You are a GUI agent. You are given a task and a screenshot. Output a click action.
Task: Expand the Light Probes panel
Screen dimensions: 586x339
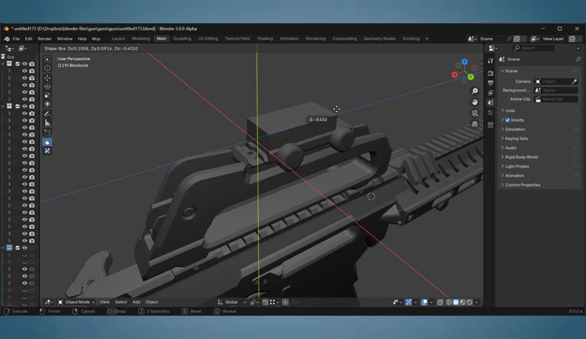click(517, 167)
